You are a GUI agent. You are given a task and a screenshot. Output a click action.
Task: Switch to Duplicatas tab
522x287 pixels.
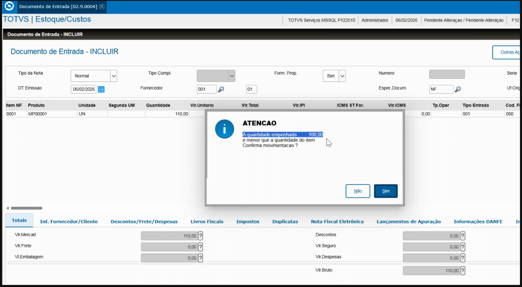285,221
